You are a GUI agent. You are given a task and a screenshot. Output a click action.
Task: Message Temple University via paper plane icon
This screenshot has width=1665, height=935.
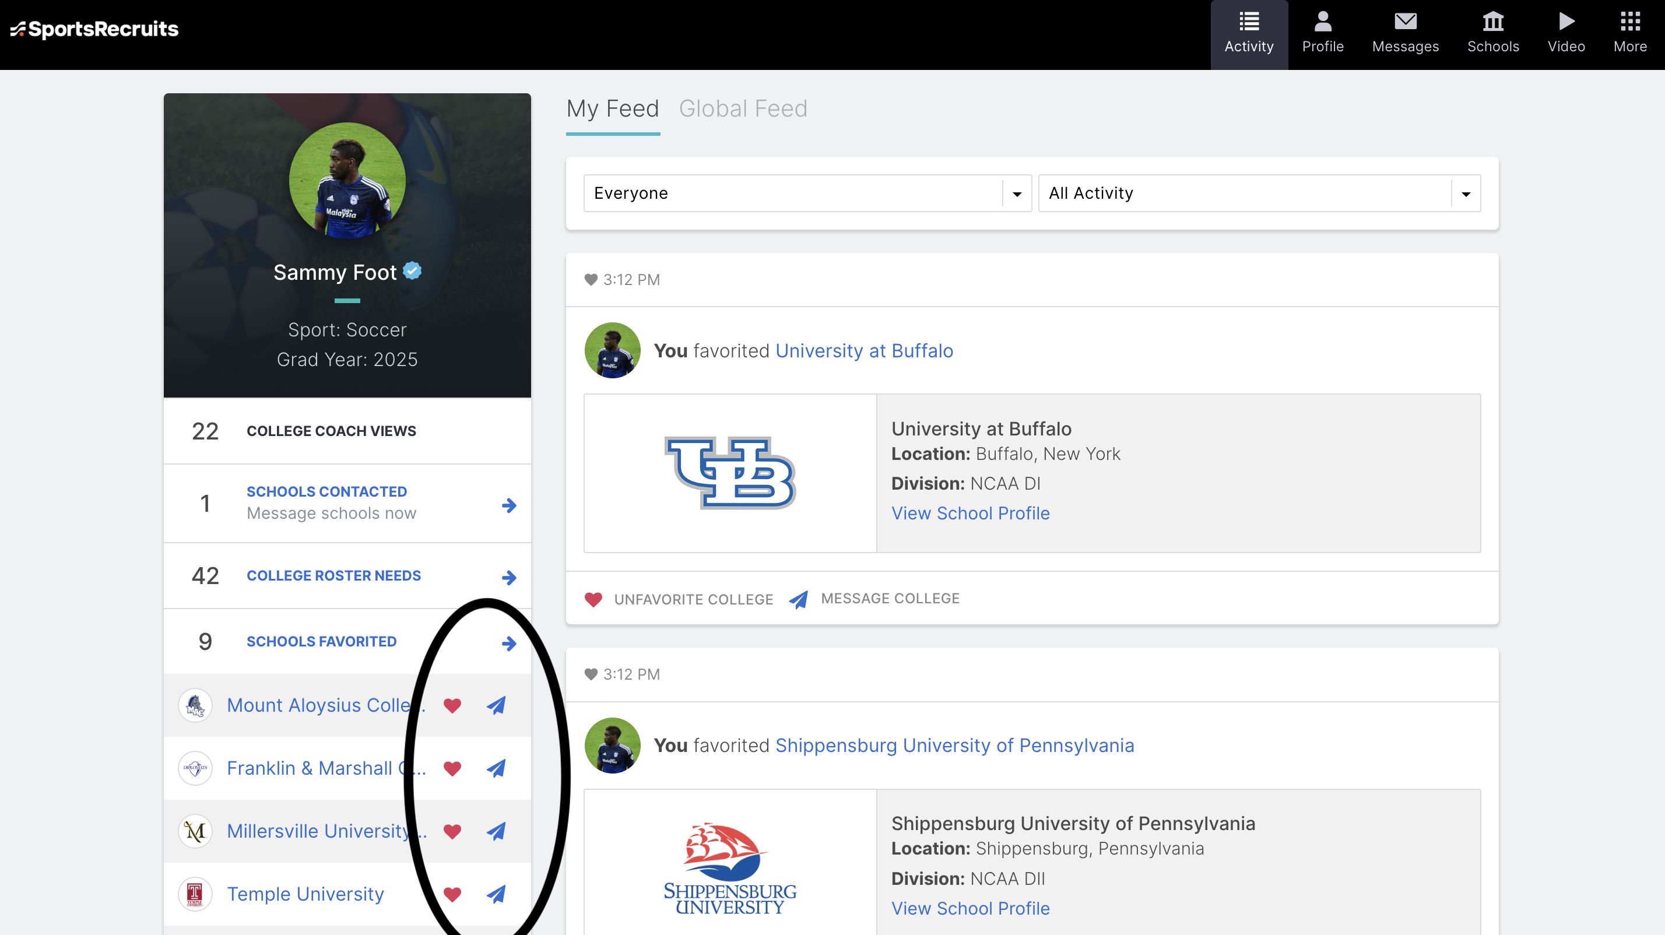496,894
